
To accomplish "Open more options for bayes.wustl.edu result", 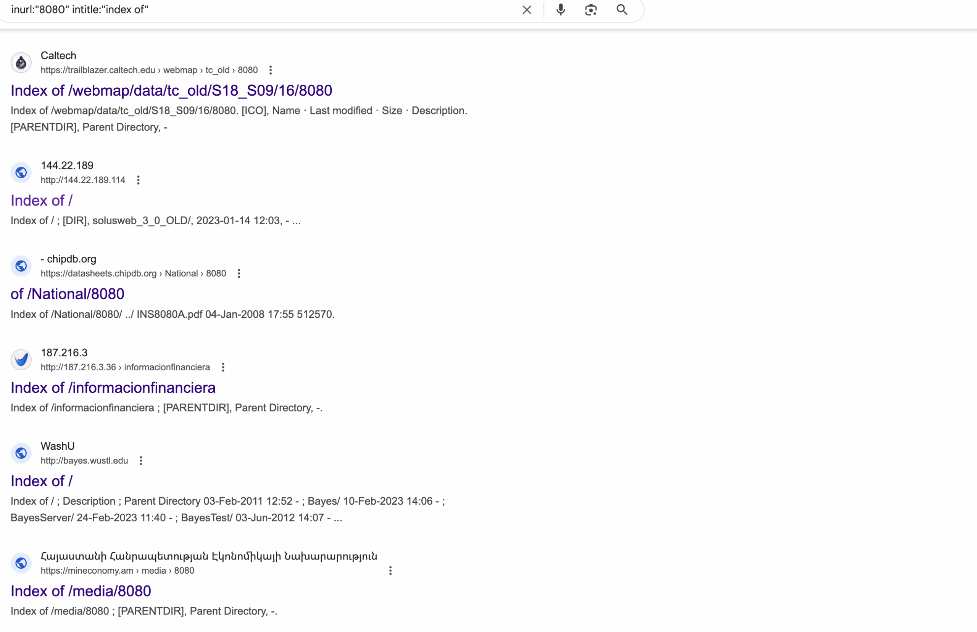I will (x=141, y=461).
